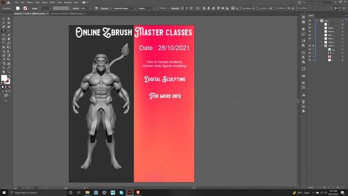Click the Cortana circle icon

[71, 192]
